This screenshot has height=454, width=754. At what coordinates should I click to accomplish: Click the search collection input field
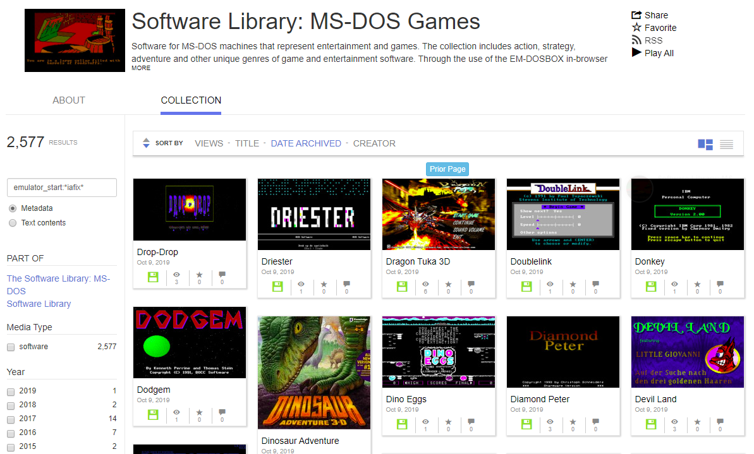coord(61,188)
